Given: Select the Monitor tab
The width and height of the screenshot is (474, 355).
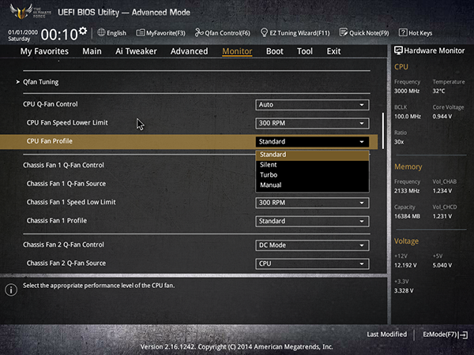Looking at the screenshot, I should pyautogui.click(x=237, y=51).
